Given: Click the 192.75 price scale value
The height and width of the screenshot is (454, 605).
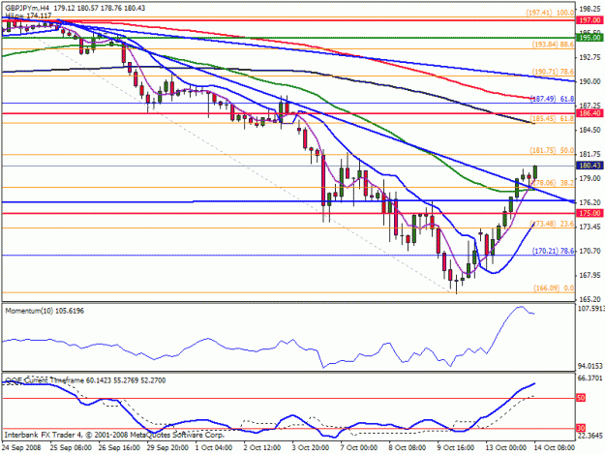Looking at the screenshot, I should pos(590,57).
